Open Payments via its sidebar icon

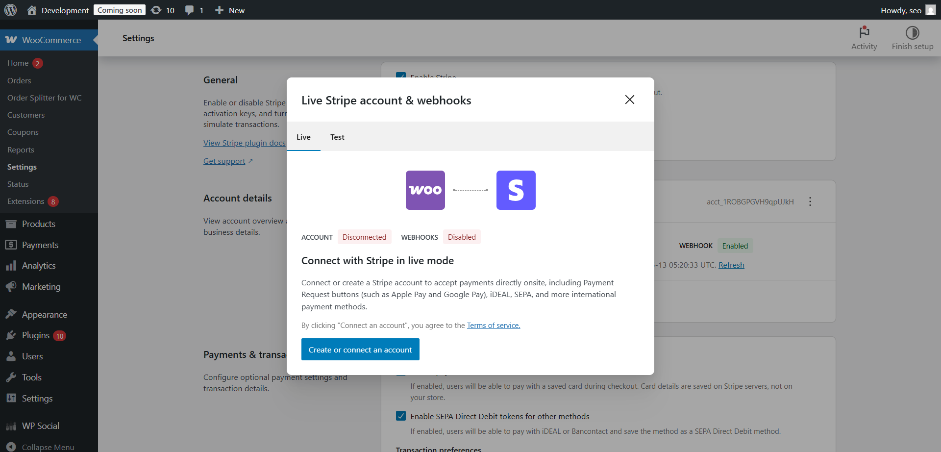pos(11,245)
